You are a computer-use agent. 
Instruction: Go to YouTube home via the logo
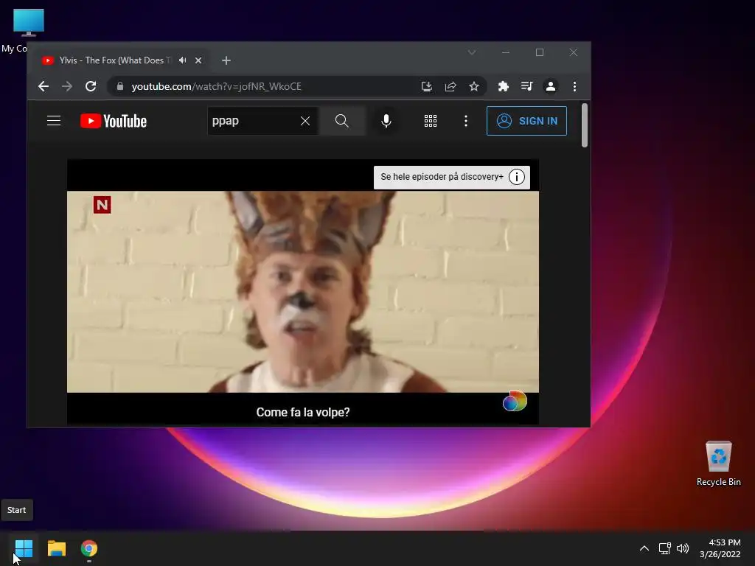tap(113, 121)
